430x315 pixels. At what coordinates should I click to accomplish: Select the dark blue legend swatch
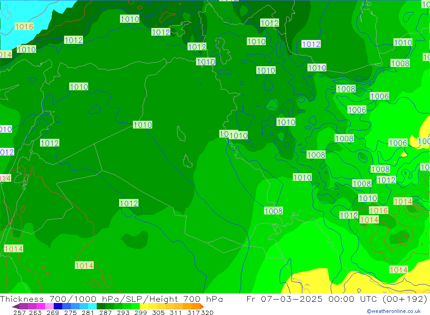(x=58, y=306)
